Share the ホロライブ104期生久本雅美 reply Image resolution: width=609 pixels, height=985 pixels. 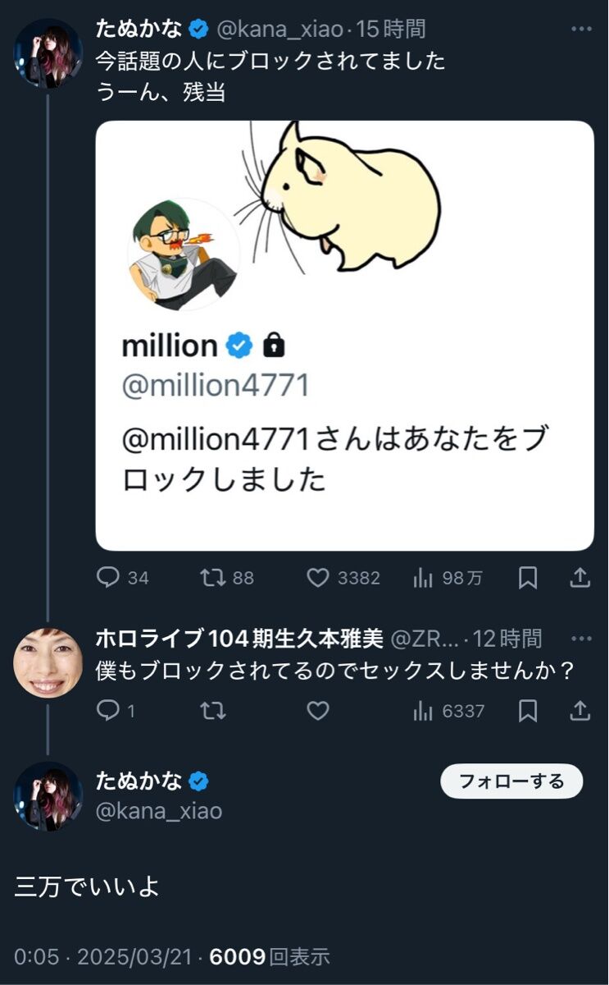click(579, 711)
